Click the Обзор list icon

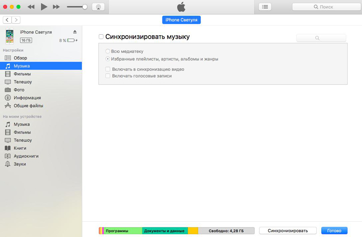[8, 58]
